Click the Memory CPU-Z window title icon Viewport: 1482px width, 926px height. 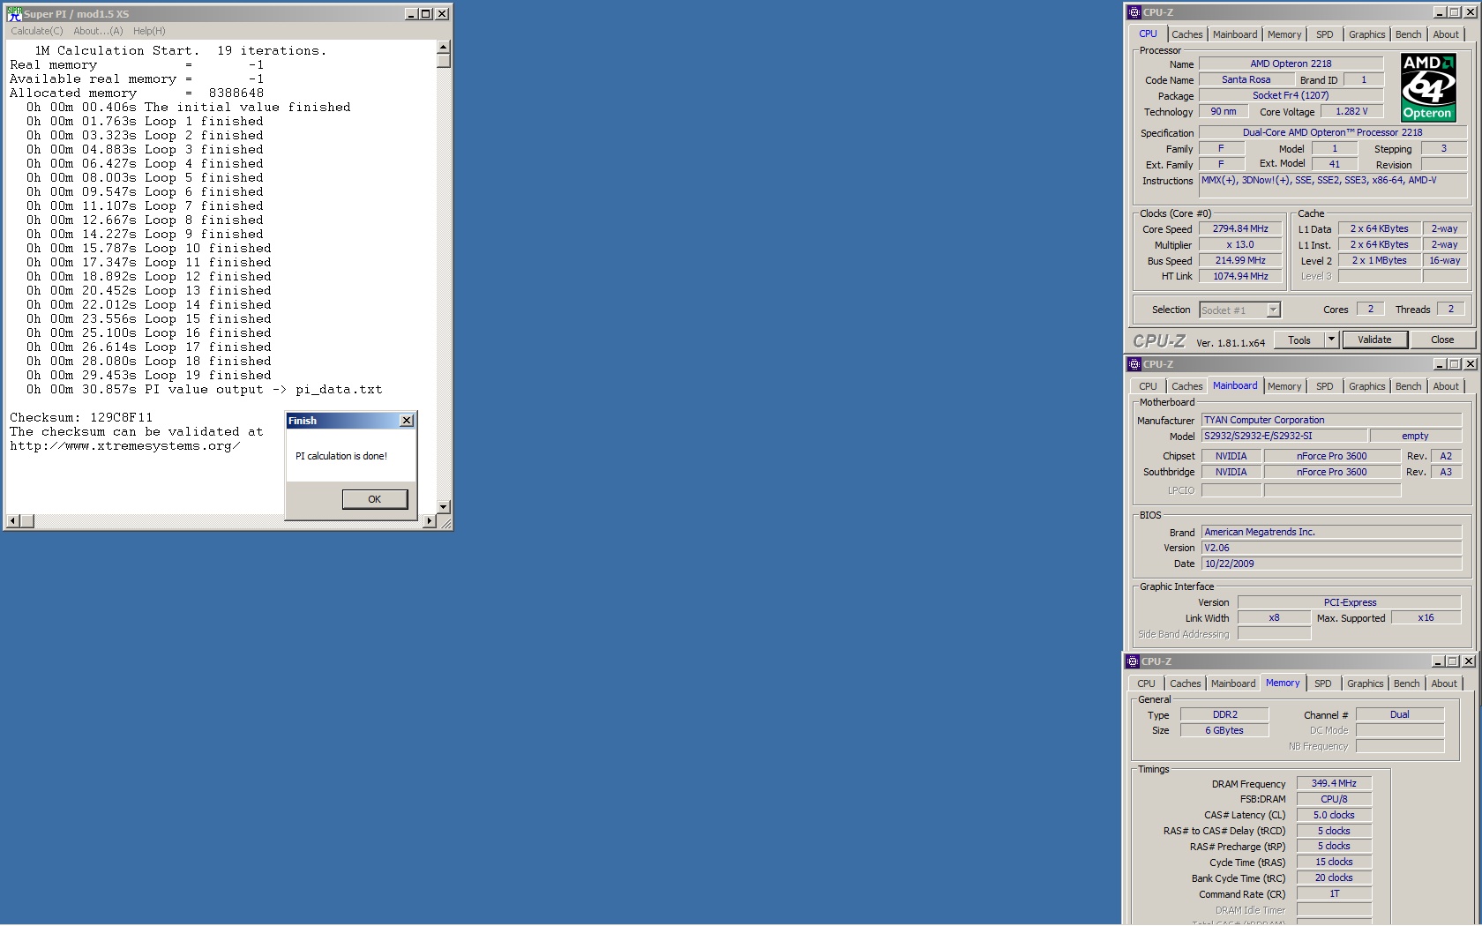(x=1133, y=661)
